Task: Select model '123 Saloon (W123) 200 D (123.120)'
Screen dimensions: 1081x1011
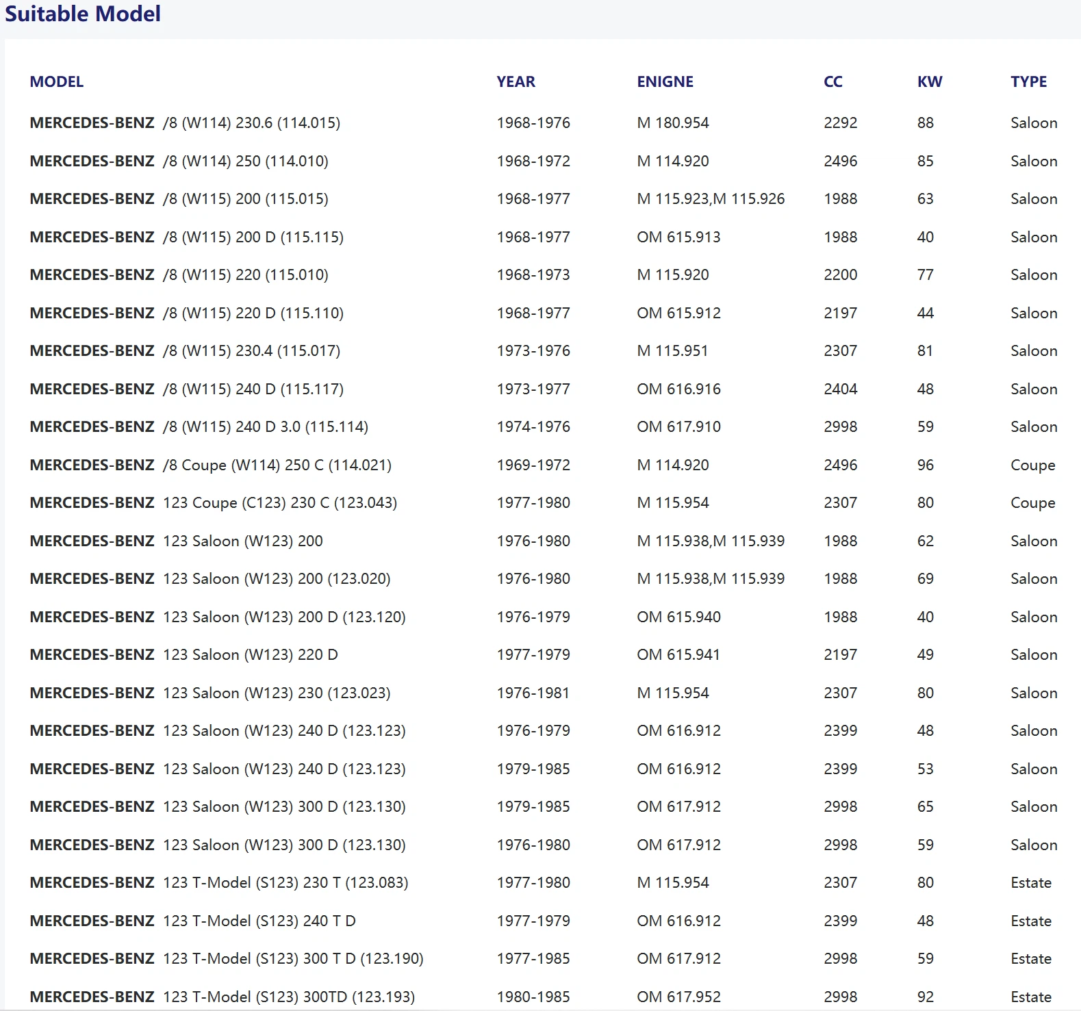Action: coord(284,617)
